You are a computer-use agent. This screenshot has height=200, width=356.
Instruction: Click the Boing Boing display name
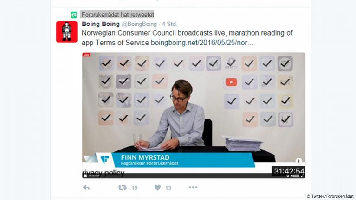point(101,24)
